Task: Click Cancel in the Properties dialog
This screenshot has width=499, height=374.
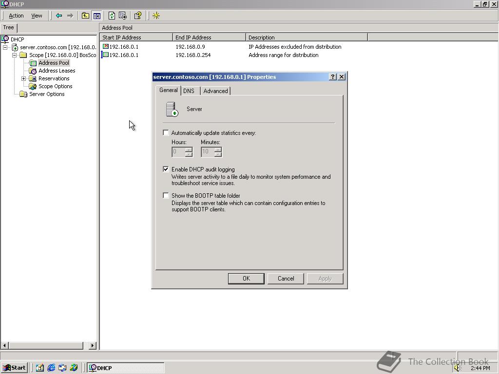Action: pyautogui.click(x=286, y=279)
